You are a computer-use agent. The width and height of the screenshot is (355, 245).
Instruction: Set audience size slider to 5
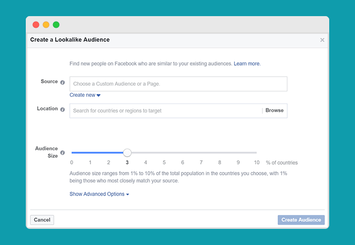[x=164, y=153]
